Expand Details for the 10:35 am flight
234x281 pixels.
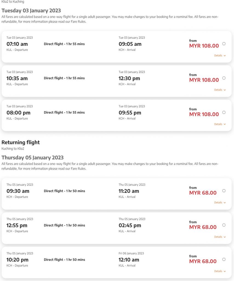220,90
